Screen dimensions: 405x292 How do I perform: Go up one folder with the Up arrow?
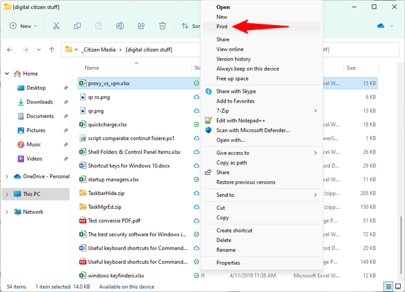[x=51, y=49]
